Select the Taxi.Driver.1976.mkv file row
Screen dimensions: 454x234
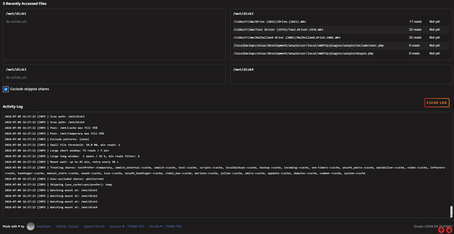click(x=341, y=30)
